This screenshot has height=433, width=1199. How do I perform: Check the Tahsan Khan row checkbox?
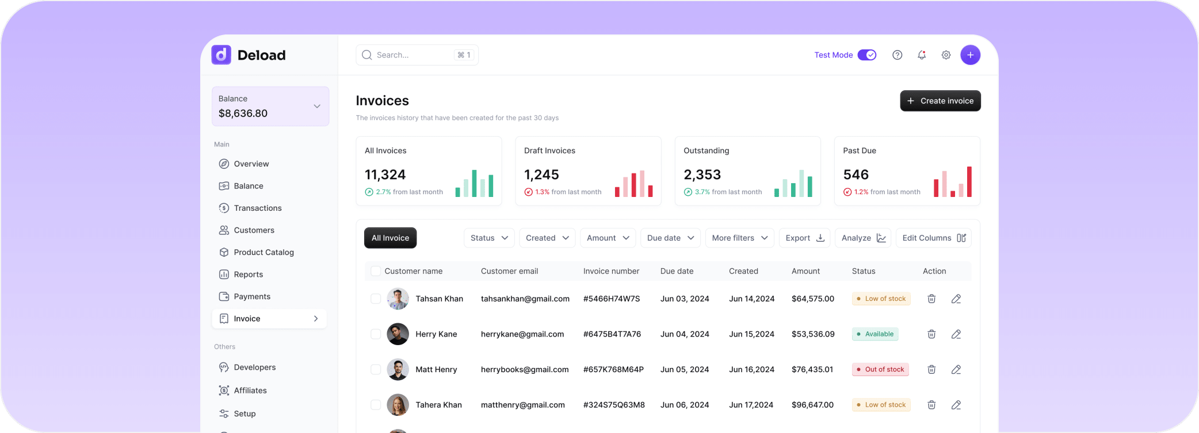pyautogui.click(x=376, y=299)
